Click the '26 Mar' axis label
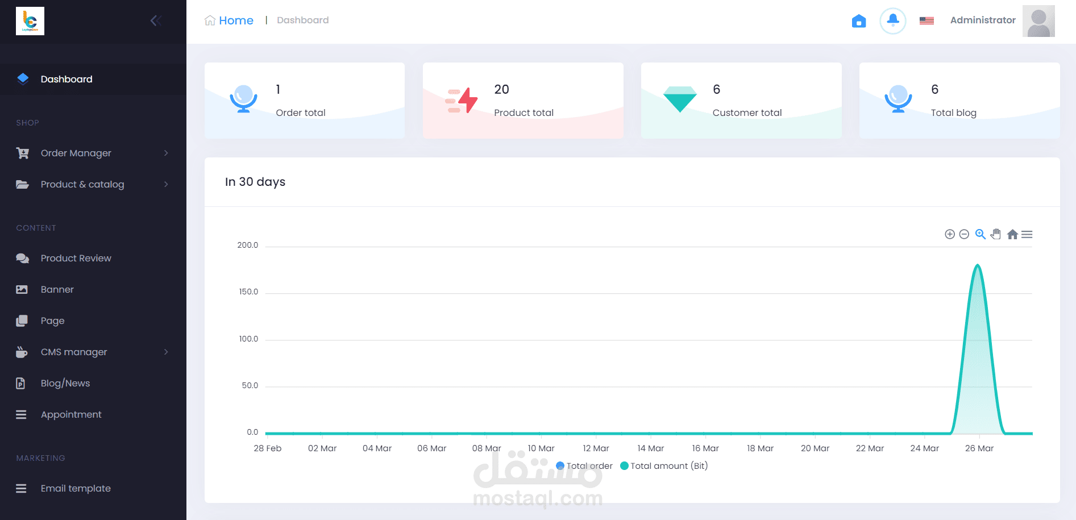 [979, 448]
